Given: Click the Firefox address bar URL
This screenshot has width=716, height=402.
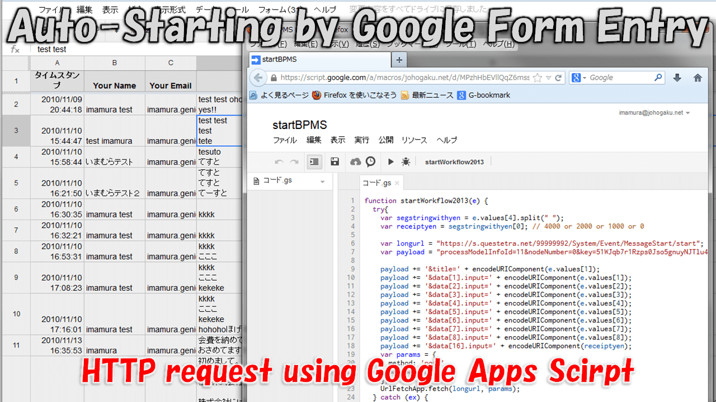Looking at the screenshot, I should point(404,78).
